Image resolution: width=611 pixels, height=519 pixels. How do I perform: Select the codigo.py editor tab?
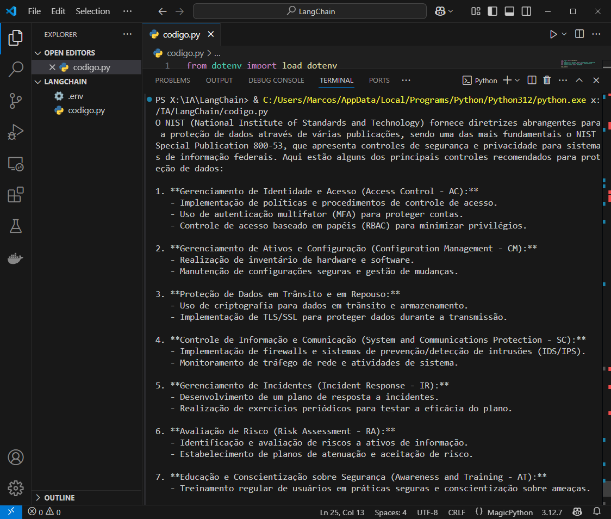182,34
